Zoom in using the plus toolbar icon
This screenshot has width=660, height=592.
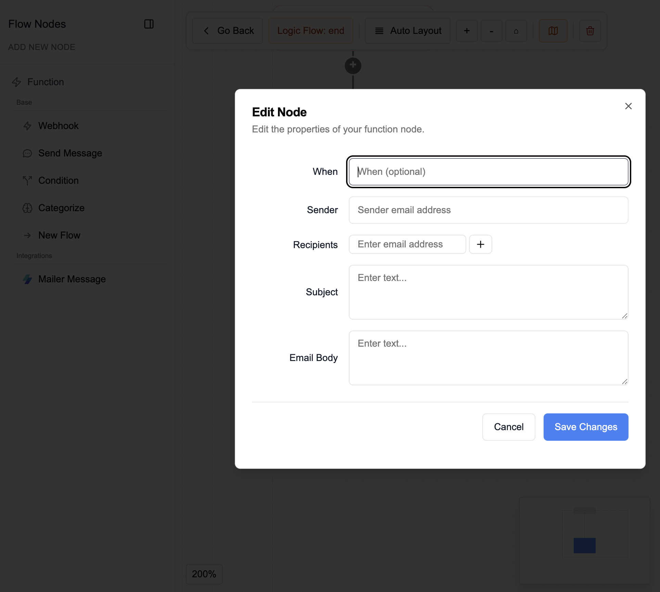[467, 31]
